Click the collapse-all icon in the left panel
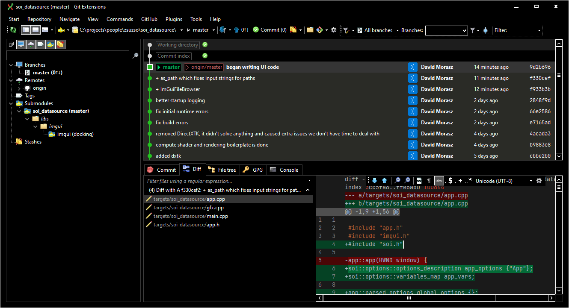 11,44
